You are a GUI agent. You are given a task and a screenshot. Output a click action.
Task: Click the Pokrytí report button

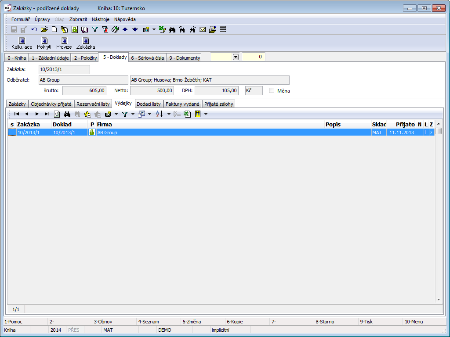pos(44,43)
